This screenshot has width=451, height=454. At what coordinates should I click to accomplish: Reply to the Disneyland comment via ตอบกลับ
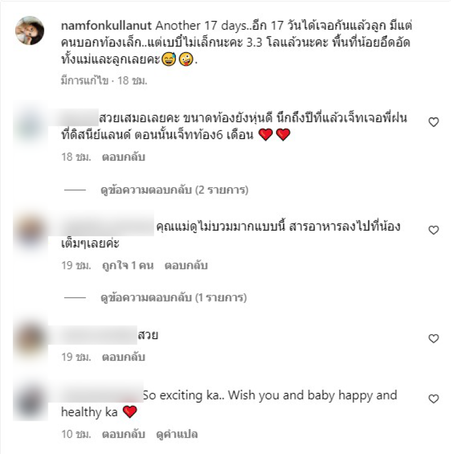click(123, 157)
